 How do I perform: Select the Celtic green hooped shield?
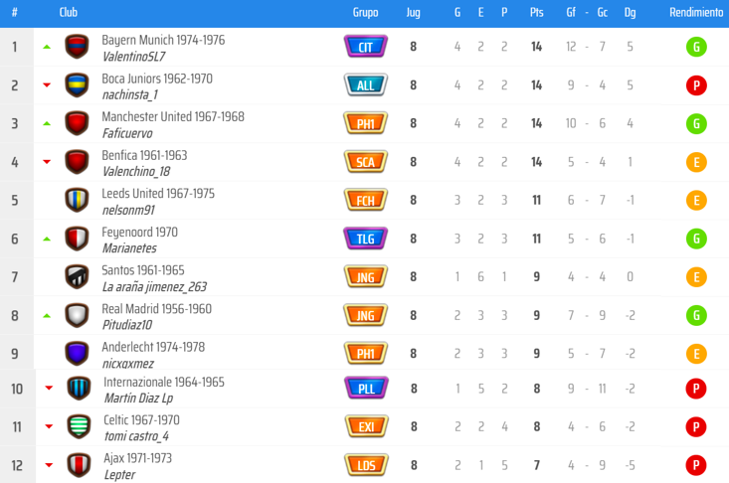click(x=79, y=426)
